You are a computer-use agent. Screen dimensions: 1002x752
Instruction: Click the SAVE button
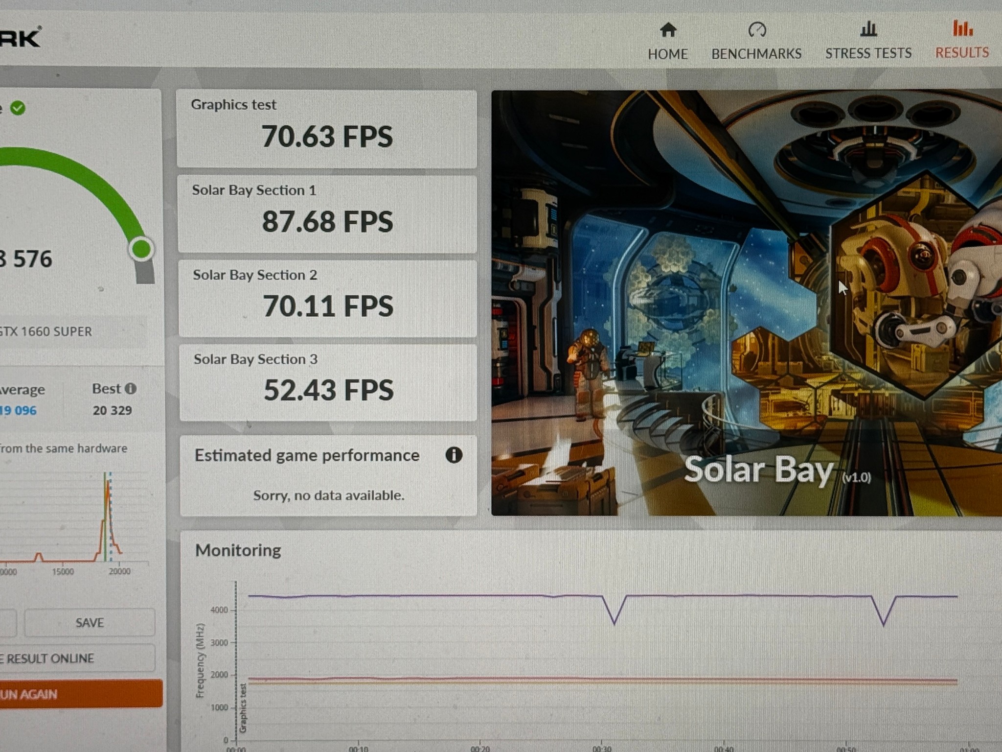point(90,622)
